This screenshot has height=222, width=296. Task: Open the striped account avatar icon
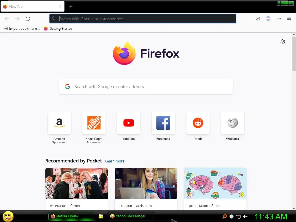(268, 18)
